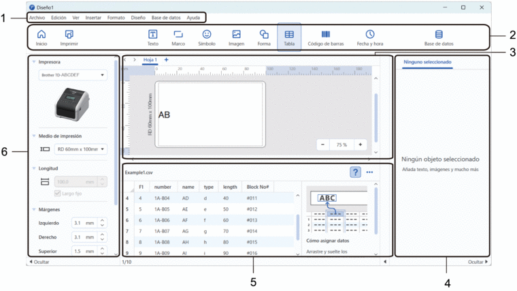Open the Formato menu
This screenshot has height=291, width=517.
click(116, 18)
